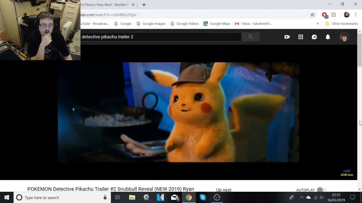Click the grey extension icon in Chrome toolbar
Viewport: 362px width, 203px height.
(334, 15)
